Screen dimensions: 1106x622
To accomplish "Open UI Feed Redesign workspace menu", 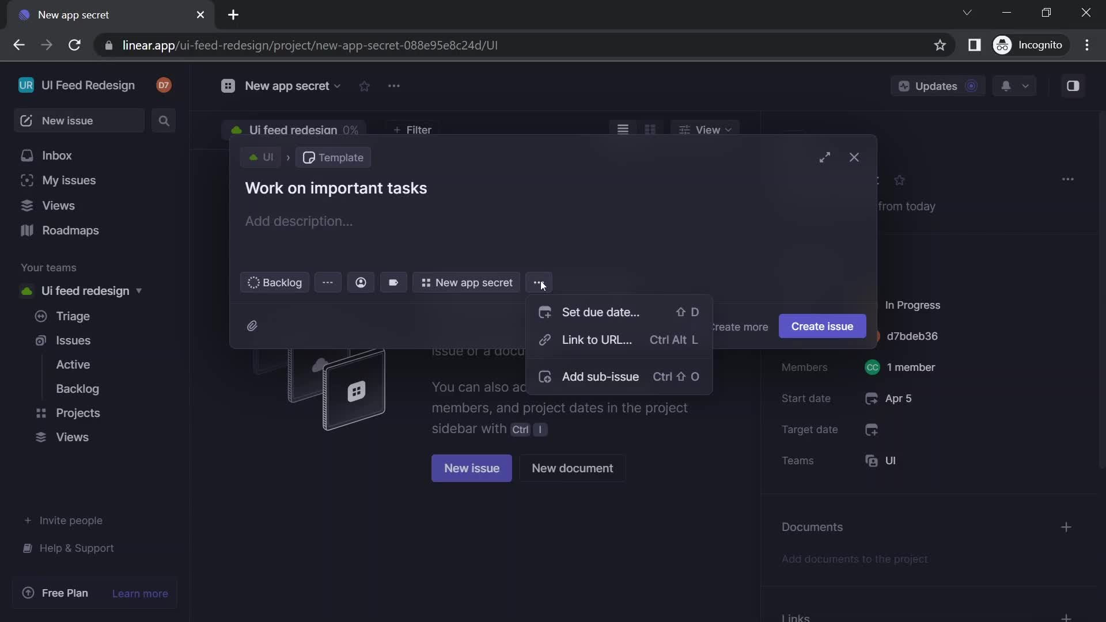I will (88, 85).
